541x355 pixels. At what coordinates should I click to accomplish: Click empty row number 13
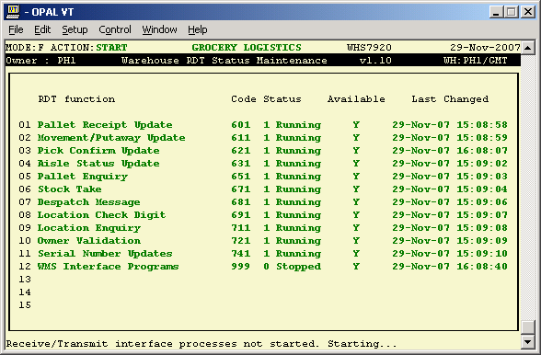point(25,280)
